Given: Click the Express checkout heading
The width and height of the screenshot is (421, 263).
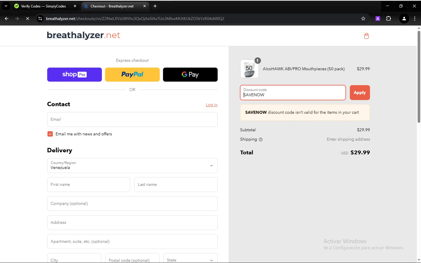Looking at the screenshot, I should (132, 60).
